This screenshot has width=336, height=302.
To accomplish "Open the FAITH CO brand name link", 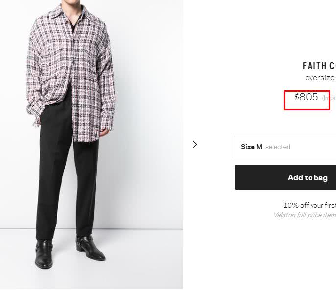I will click(x=319, y=66).
